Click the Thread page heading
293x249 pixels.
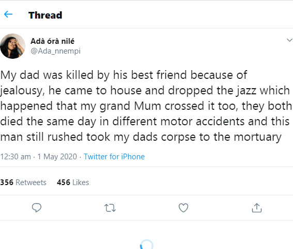45,15
